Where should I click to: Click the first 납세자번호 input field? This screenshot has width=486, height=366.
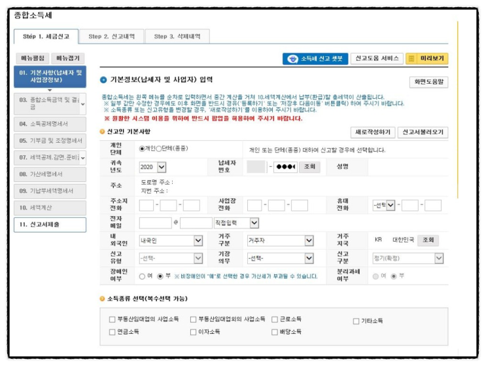pos(256,167)
